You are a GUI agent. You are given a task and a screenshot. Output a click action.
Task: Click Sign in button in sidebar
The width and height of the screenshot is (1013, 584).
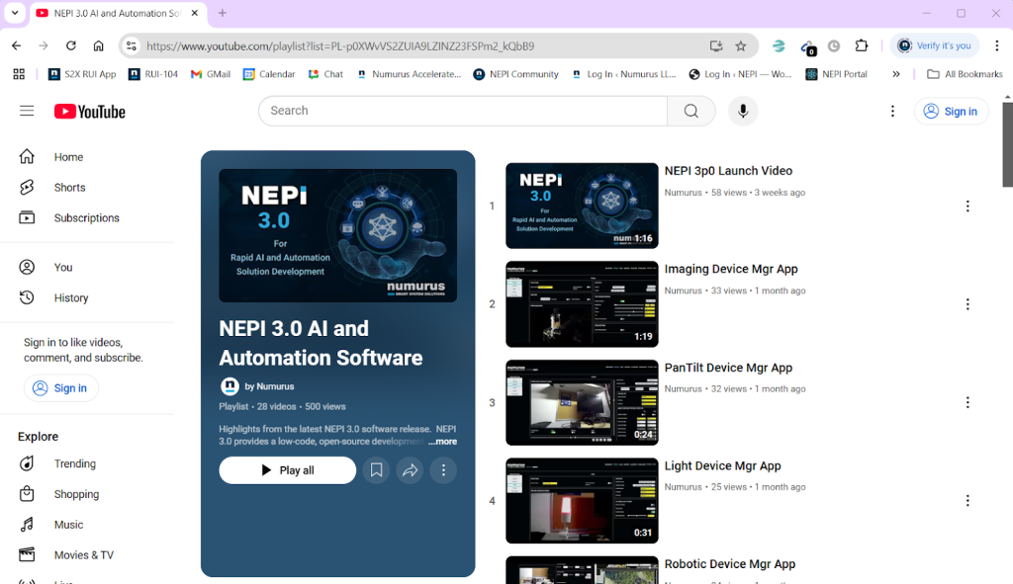pos(60,387)
